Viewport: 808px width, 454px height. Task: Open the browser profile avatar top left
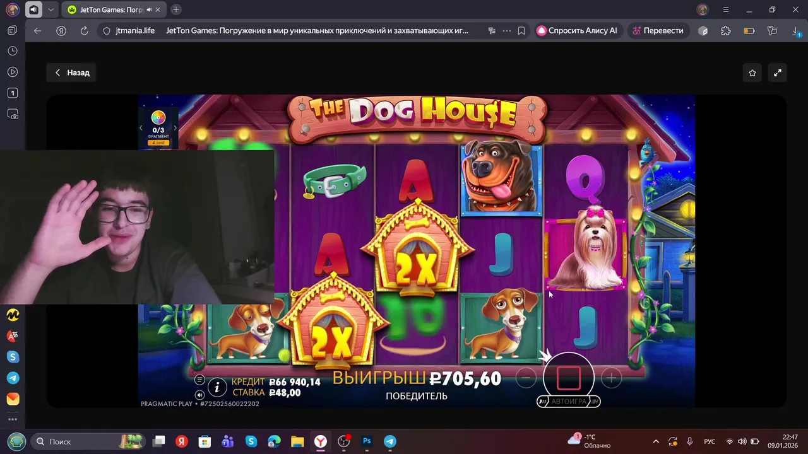pyautogui.click(x=13, y=9)
